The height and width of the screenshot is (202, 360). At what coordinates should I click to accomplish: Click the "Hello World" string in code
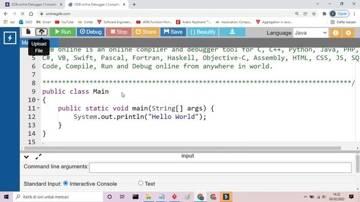point(173,117)
